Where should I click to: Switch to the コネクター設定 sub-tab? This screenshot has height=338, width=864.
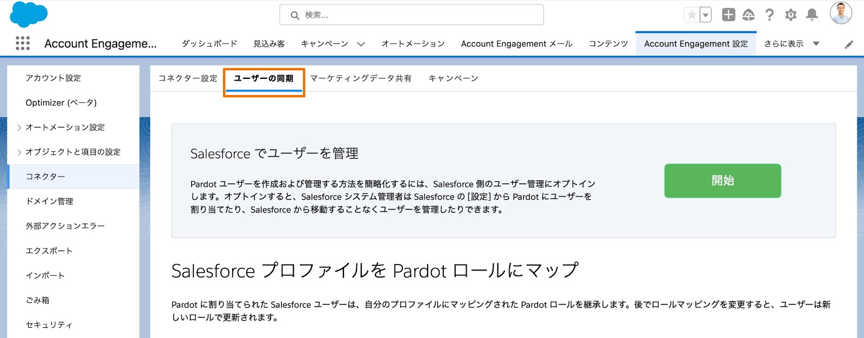click(188, 78)
